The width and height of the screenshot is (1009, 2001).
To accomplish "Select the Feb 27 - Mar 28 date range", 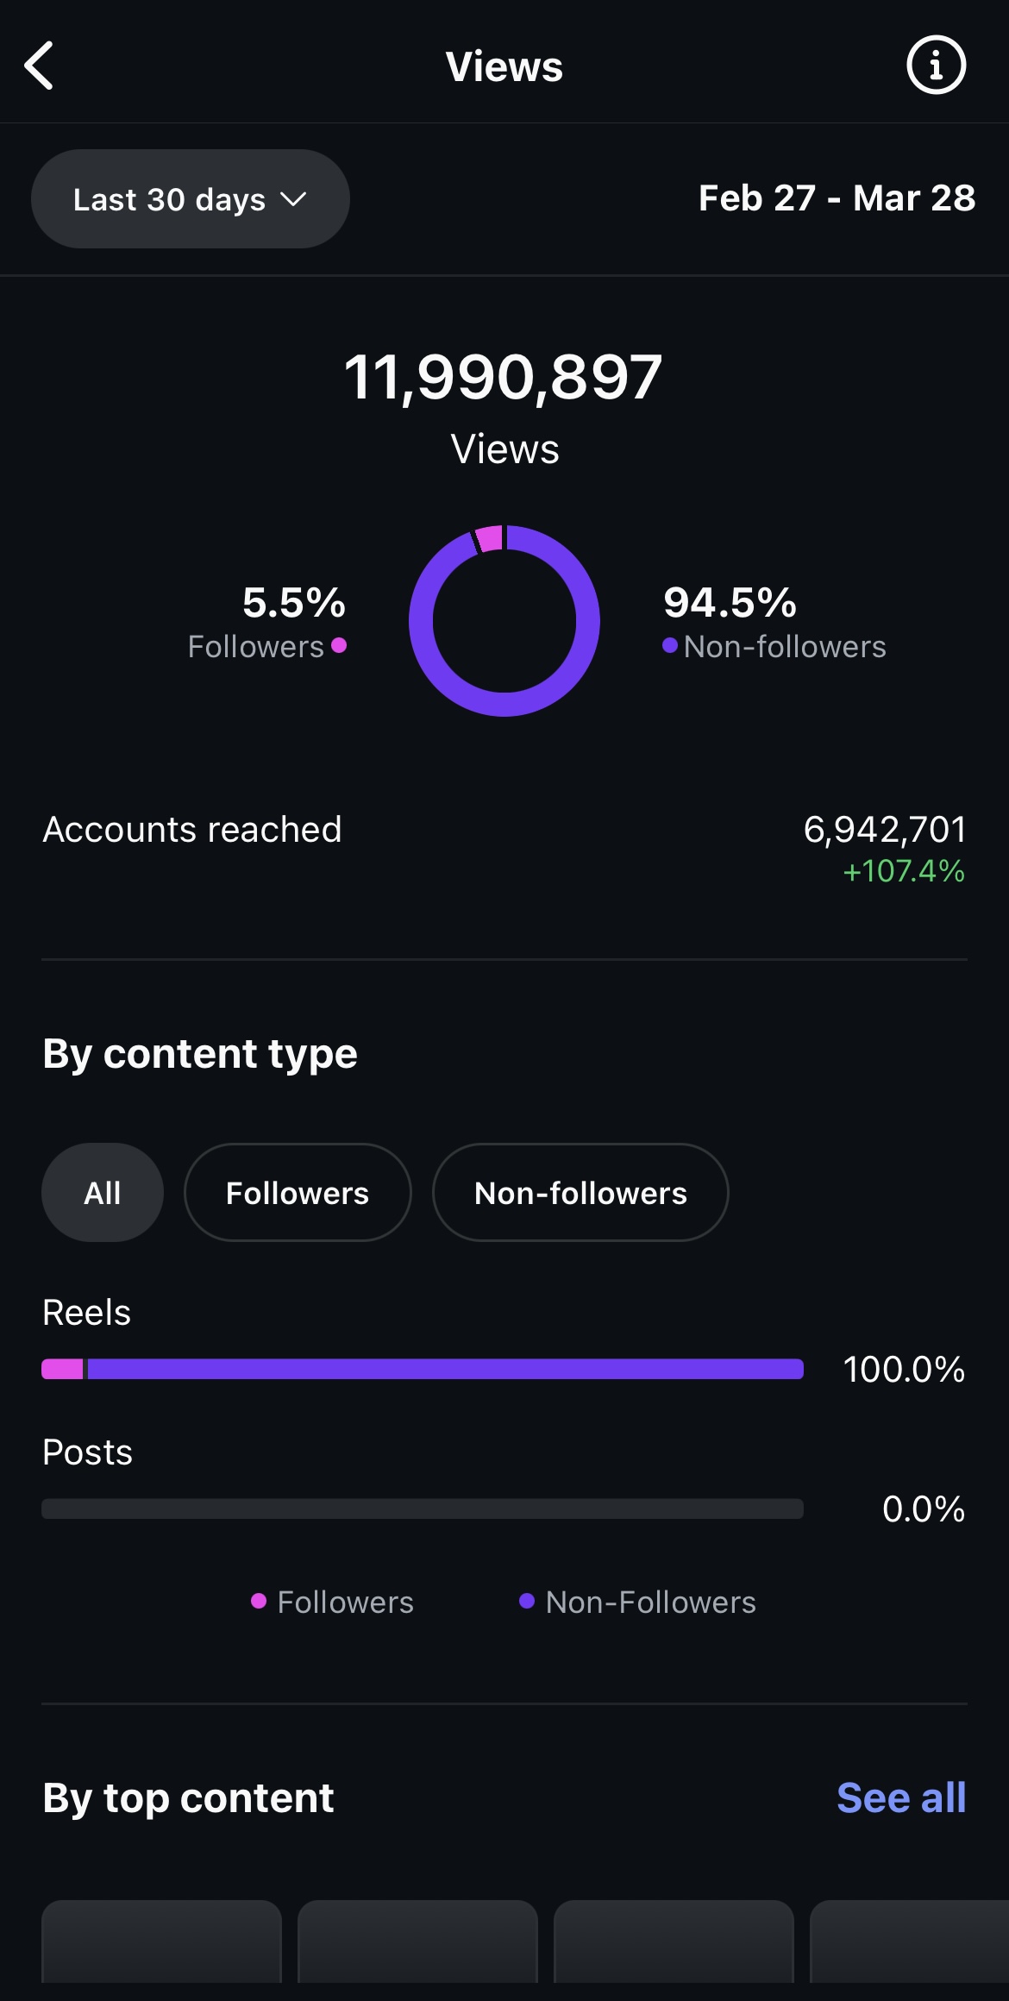I will [837, 198].
